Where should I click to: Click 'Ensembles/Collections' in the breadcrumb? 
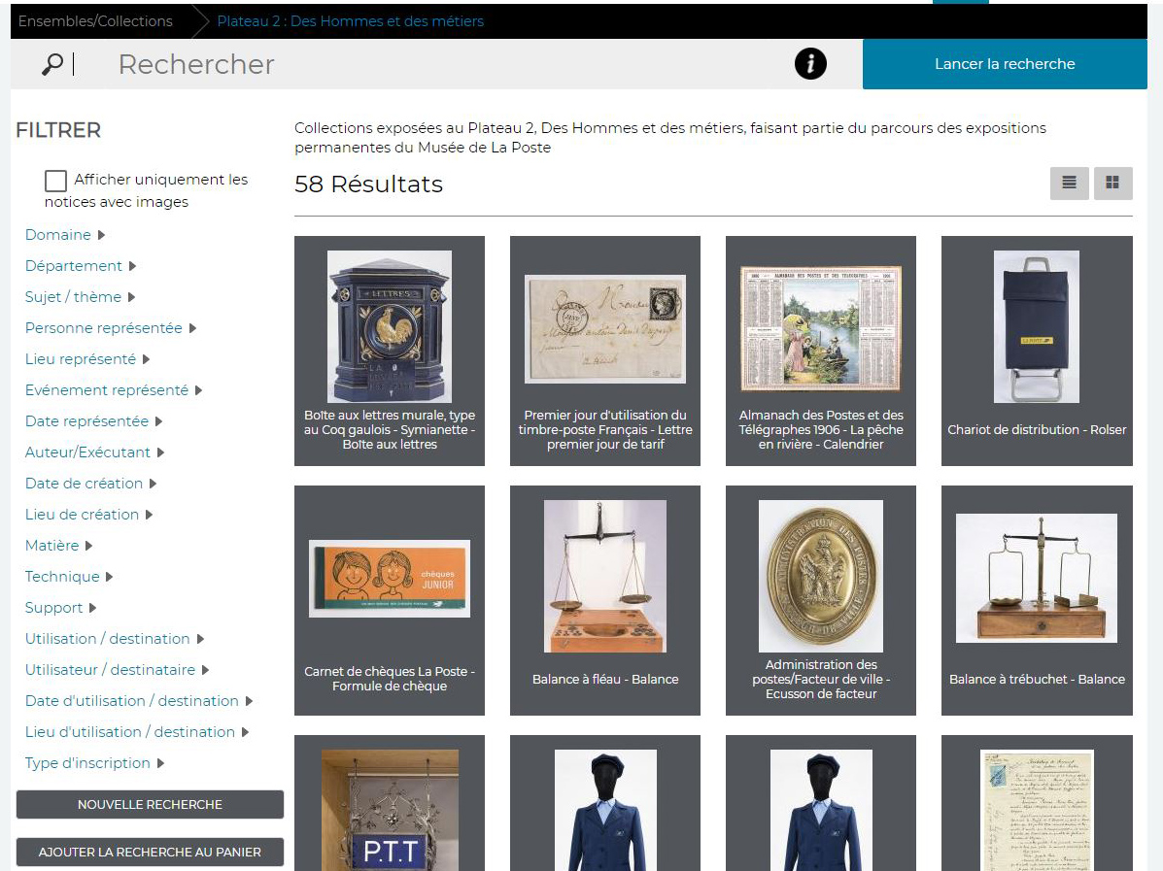coord(94,19)
